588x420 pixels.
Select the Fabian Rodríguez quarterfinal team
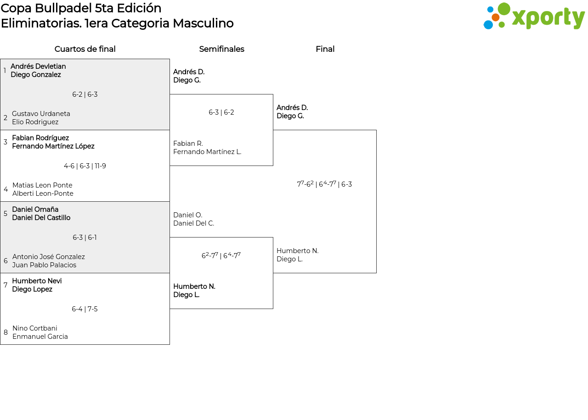tap(53, 142)
